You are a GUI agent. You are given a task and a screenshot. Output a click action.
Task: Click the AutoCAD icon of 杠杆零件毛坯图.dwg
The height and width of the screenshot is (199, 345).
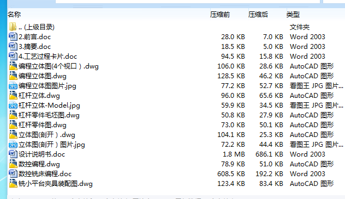13,115
